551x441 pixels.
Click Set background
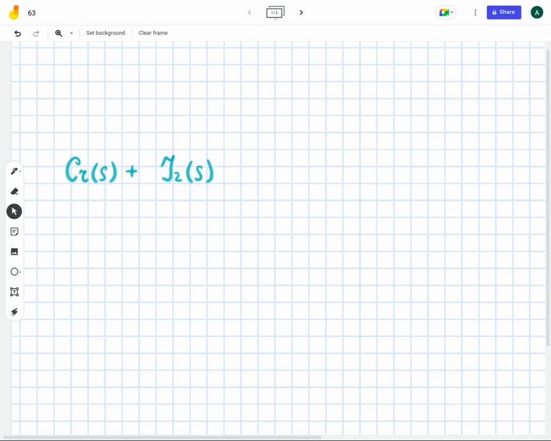coord(105,33)
